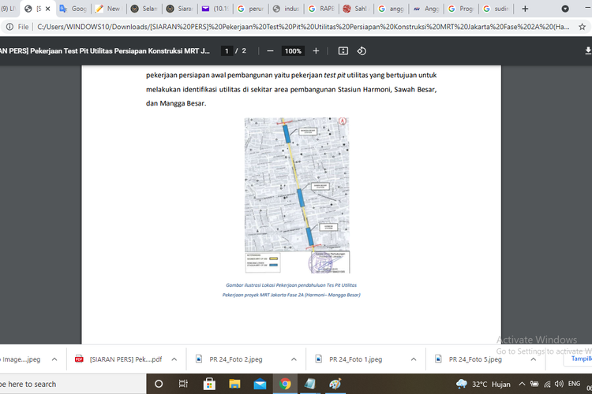Open Task View in the taskbar
Screen dimensions: 592x394
click(x=183, y=384)
